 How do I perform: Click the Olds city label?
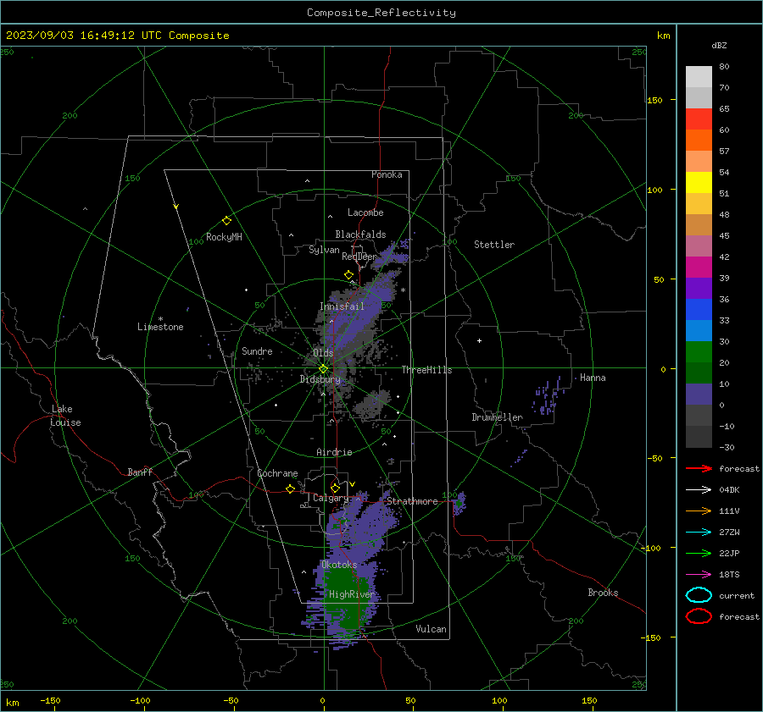323,353
